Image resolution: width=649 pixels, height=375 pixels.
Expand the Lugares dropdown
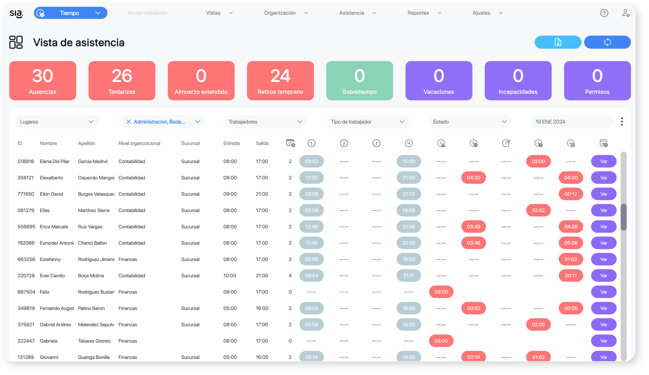coord(56,122)
